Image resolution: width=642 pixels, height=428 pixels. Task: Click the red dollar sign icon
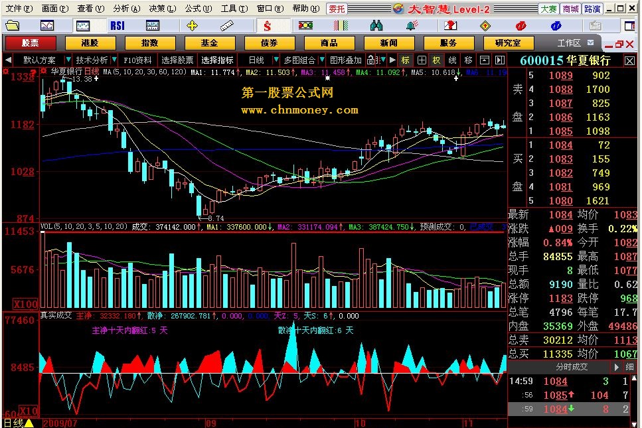tap(268, 26)
